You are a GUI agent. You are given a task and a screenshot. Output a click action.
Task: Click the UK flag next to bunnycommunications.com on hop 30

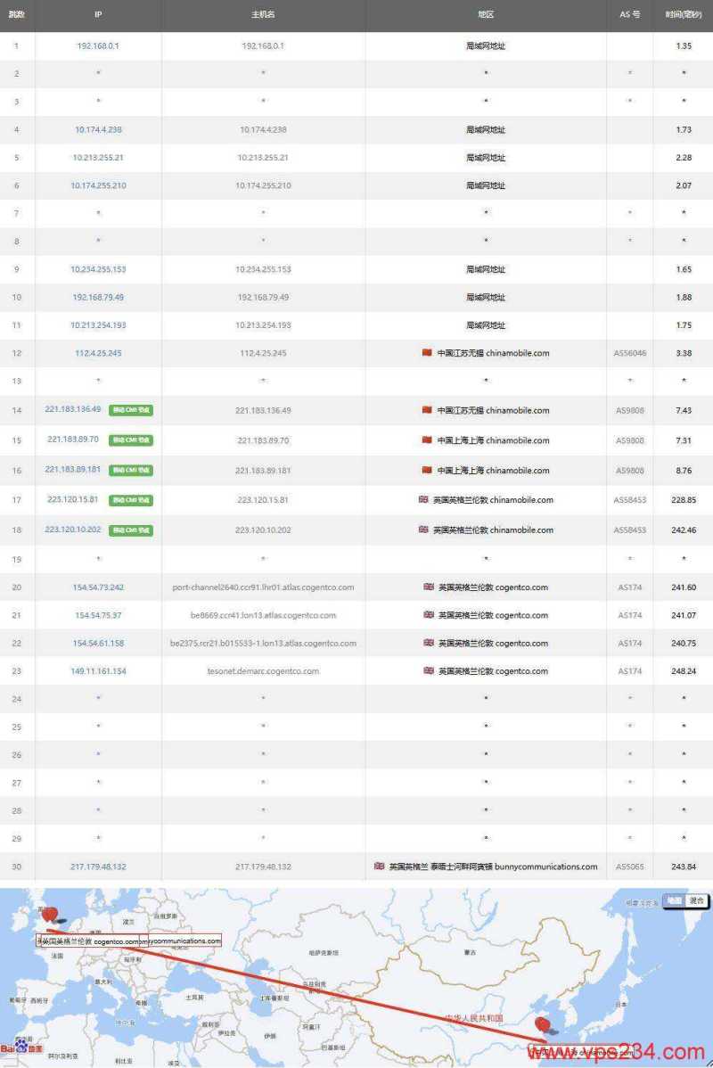[378, 866]
